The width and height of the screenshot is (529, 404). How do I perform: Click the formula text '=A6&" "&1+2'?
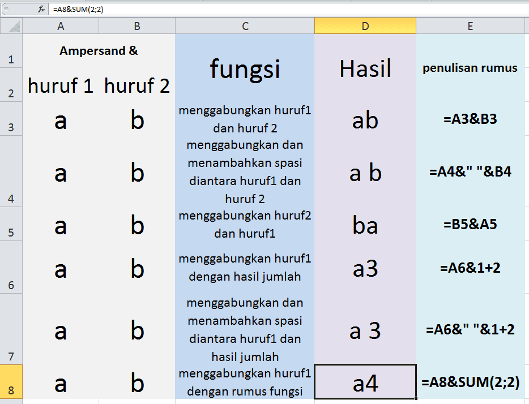(470, 329)
